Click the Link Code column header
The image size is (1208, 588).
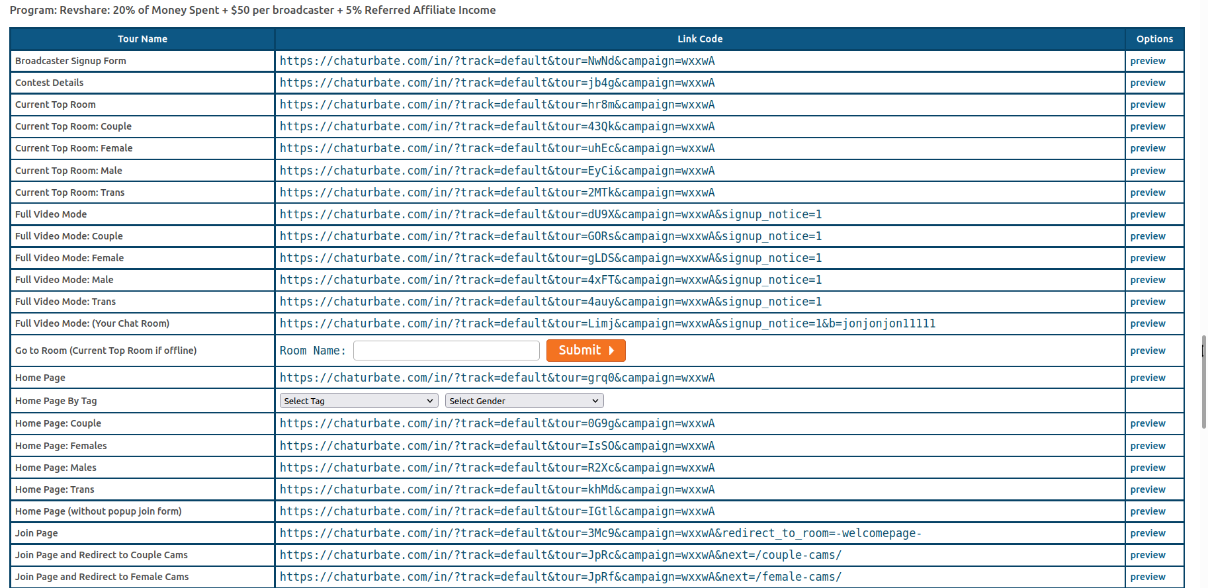pyautogui.click(x=700, y=39)
